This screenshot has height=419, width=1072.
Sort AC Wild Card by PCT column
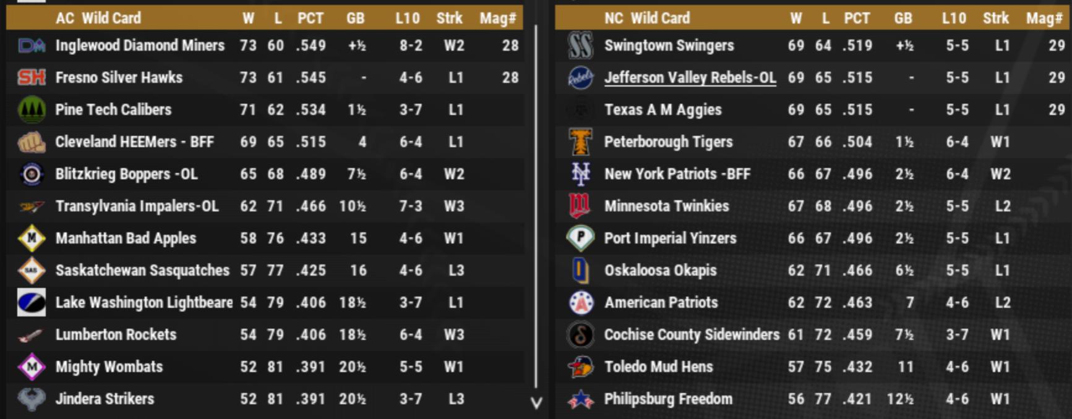[310, 18]
